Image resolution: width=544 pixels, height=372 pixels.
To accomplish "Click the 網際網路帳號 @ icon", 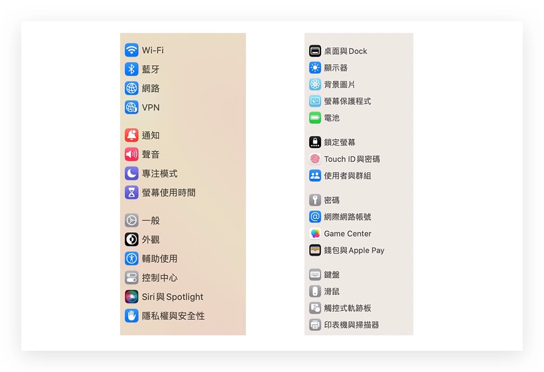I will coord(315,217).
